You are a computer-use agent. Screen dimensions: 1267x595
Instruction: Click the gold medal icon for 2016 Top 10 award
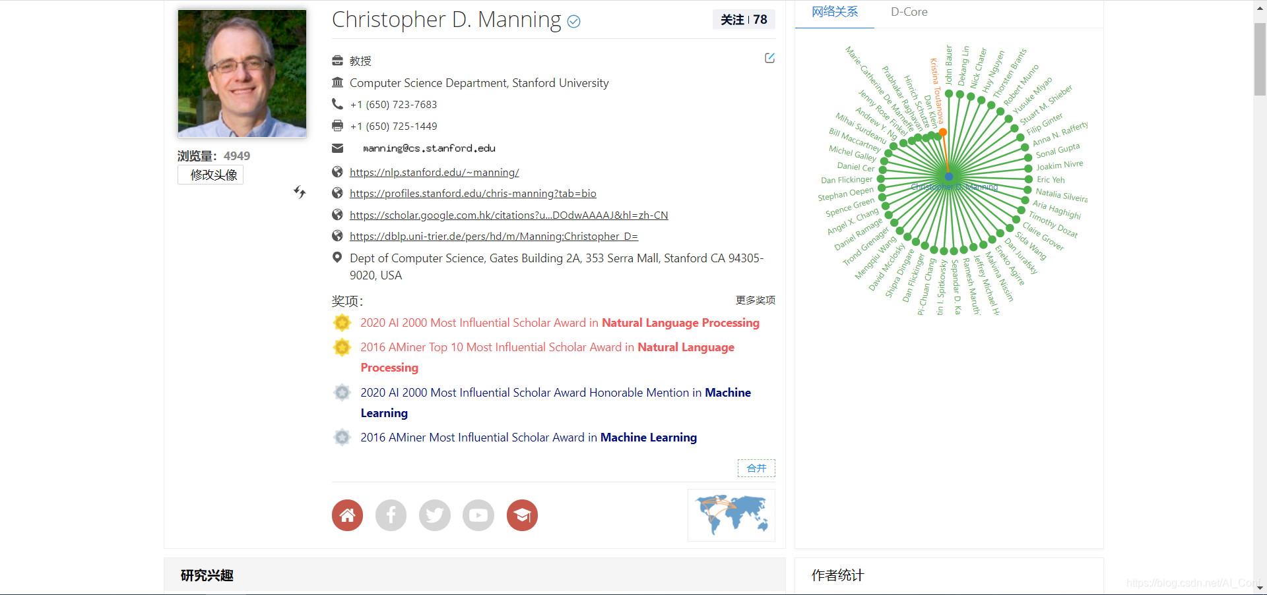click(x=342, y=347)
